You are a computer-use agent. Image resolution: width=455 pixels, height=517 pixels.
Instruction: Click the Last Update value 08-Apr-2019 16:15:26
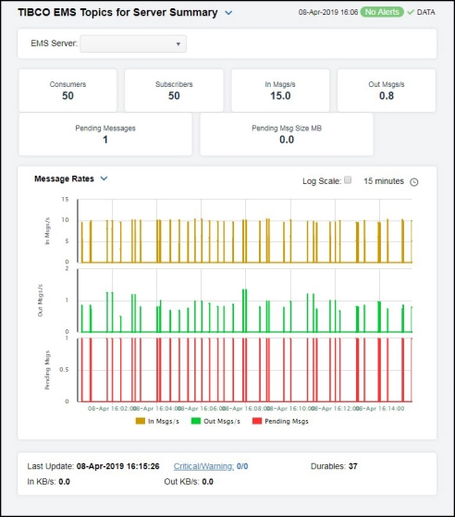tap(118, 466)
